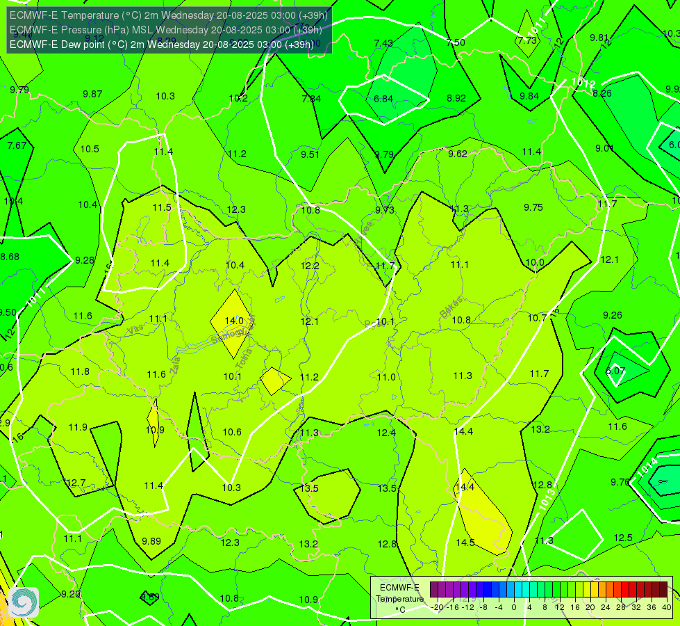Click the 10.0 value on the map

[535, 263]
